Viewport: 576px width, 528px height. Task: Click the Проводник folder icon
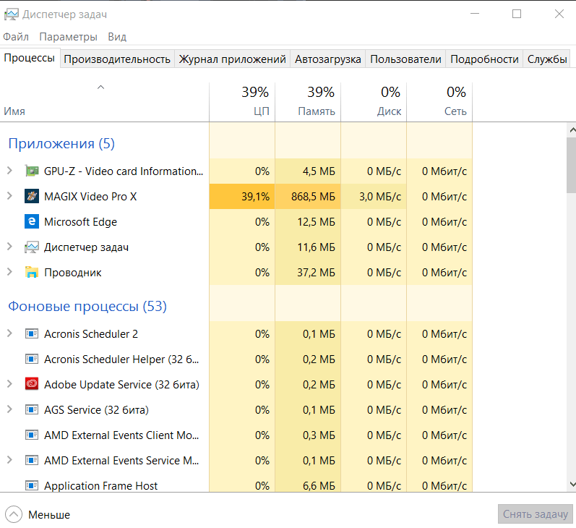[x=32, y=273]
